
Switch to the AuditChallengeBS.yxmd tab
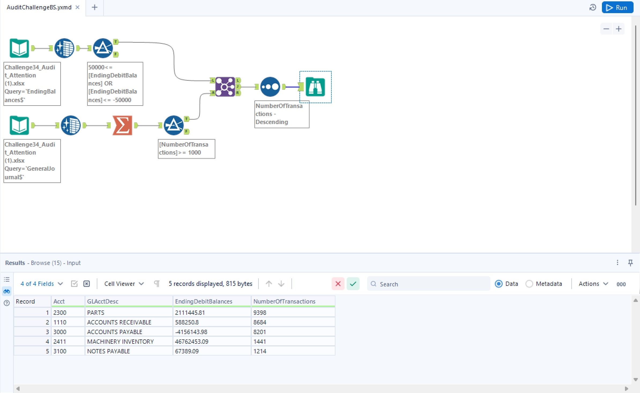tap(39, 7)
